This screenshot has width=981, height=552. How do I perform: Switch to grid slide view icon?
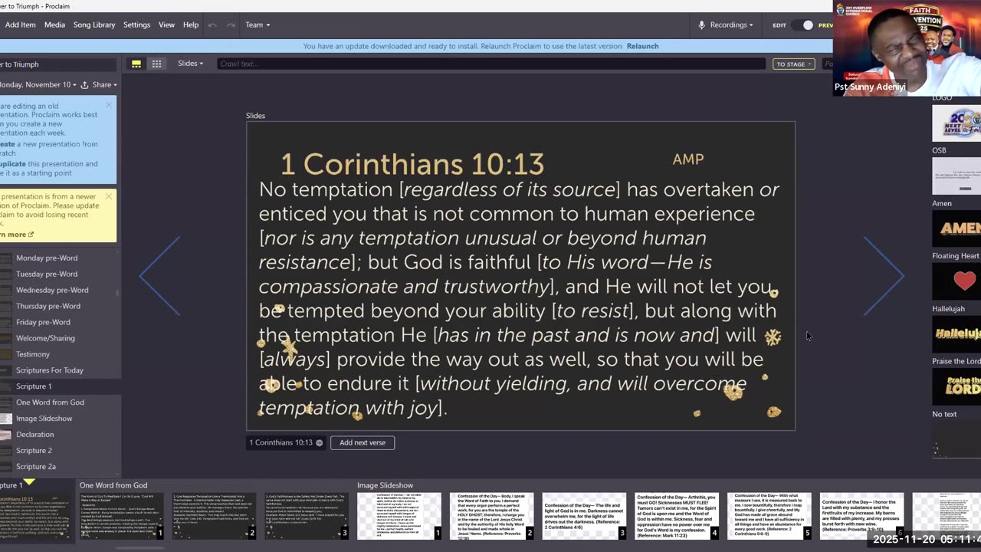tap(156, 64)
